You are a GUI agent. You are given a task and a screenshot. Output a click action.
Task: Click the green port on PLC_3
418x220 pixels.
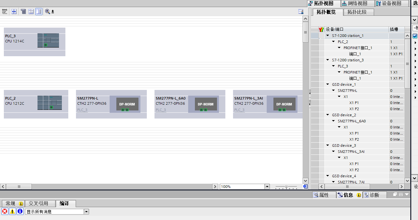[x=46, y=45]
